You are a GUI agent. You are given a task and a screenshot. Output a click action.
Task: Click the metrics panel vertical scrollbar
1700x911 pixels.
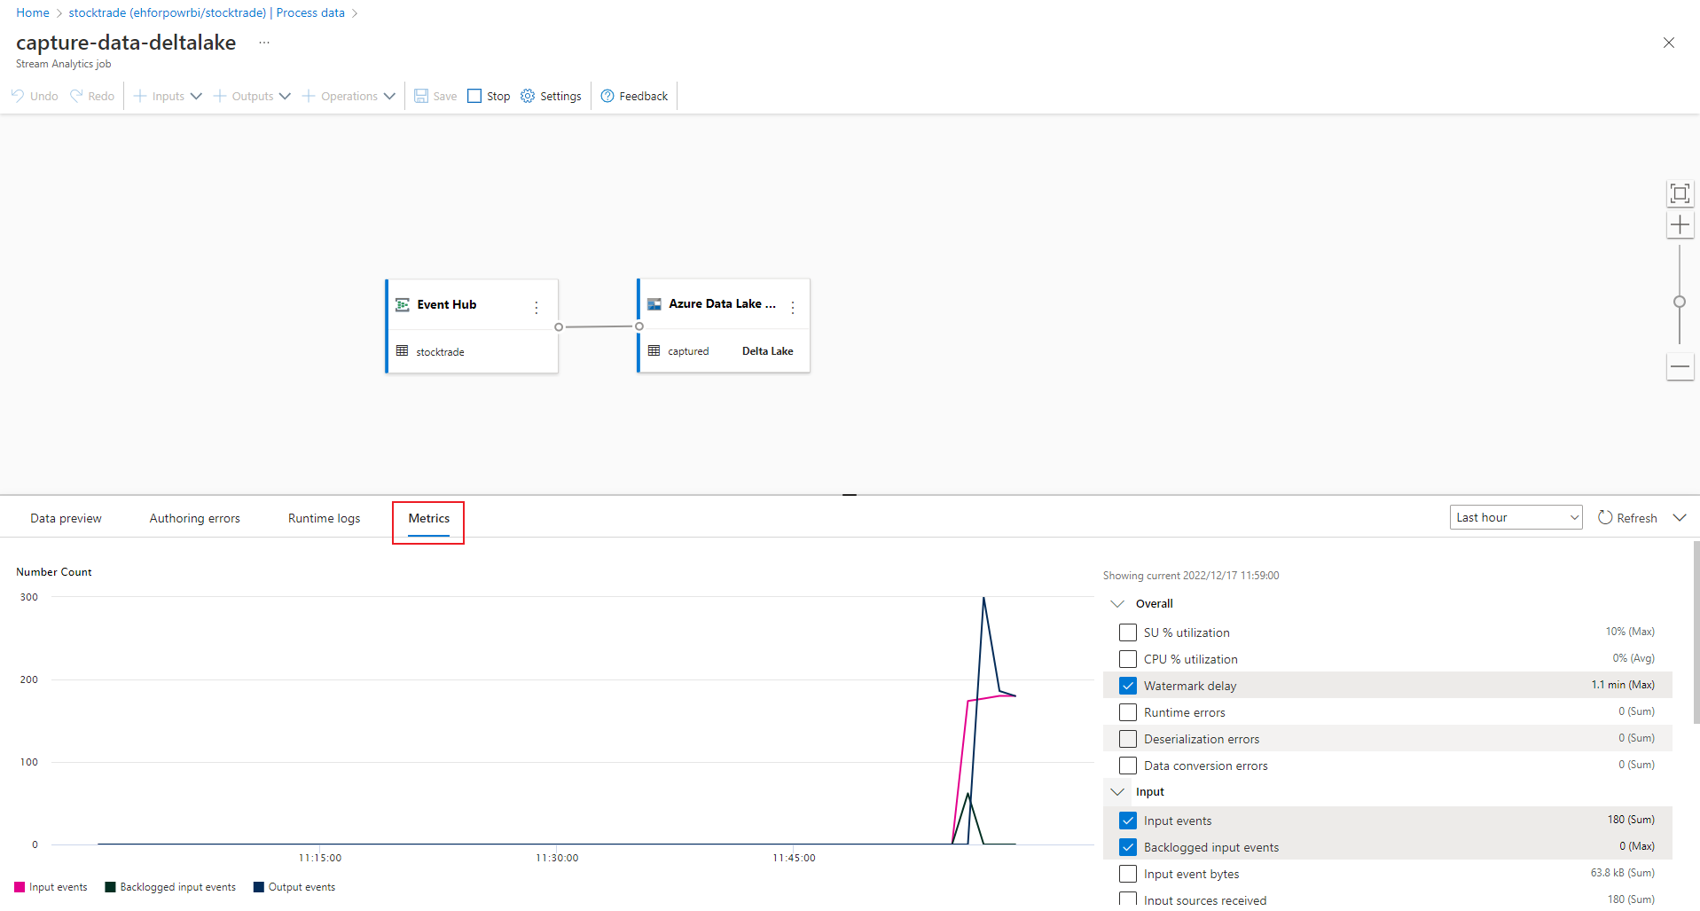1696,632
